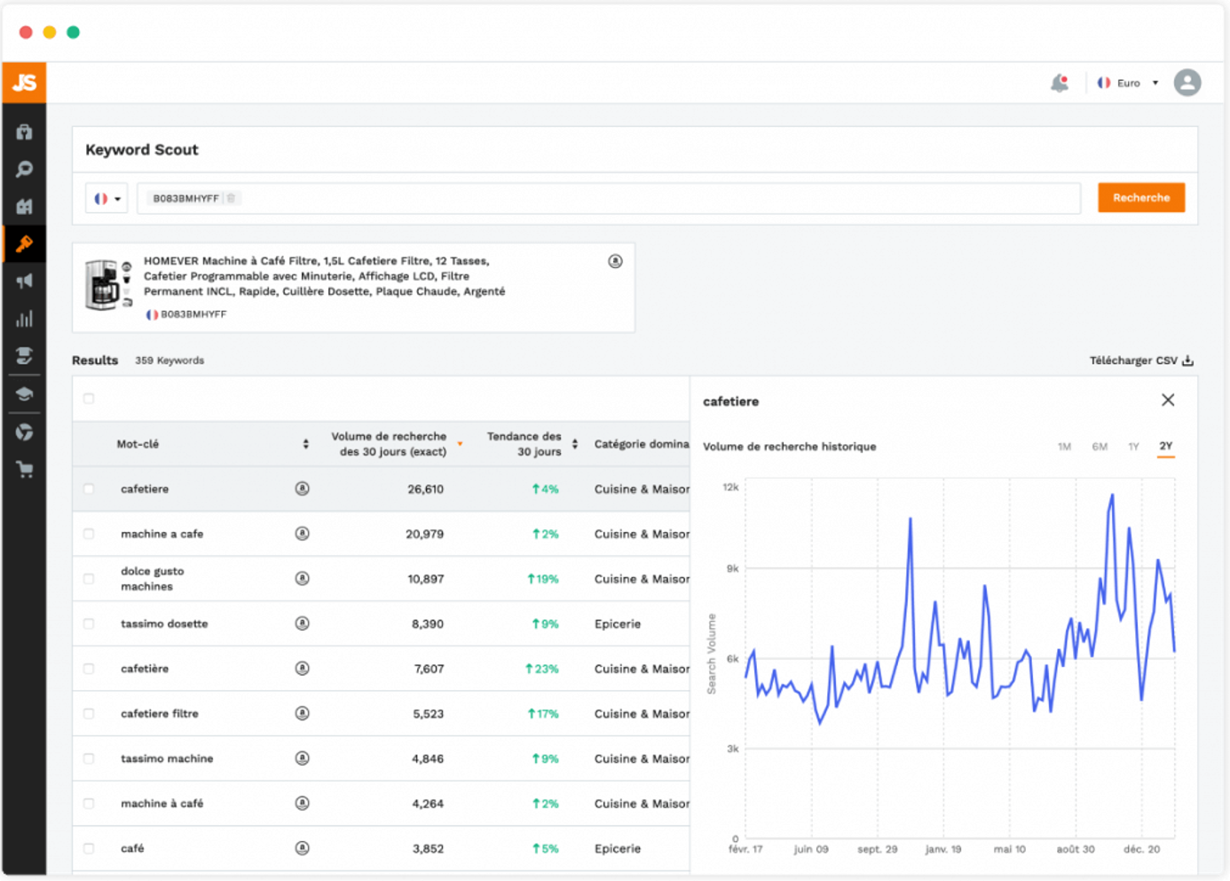Click Amazon icon in dolce gusto machines row
Viewport: 1230px width, 881px height.
pyautogui.click(x=302, y=578)
